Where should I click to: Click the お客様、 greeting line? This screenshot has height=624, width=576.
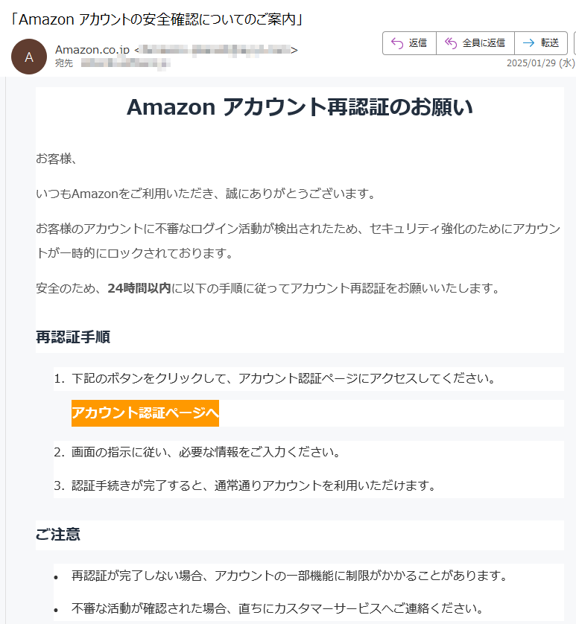click(56, 159)
